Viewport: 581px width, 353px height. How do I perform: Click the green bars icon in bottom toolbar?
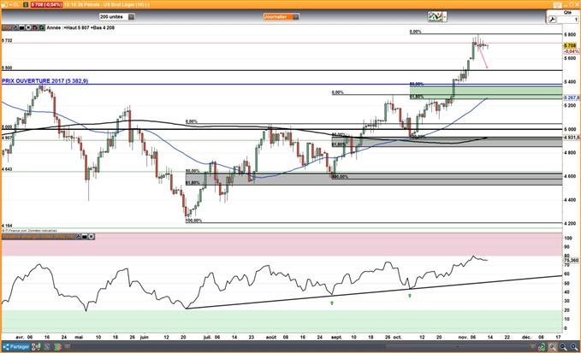pos(57,347)
